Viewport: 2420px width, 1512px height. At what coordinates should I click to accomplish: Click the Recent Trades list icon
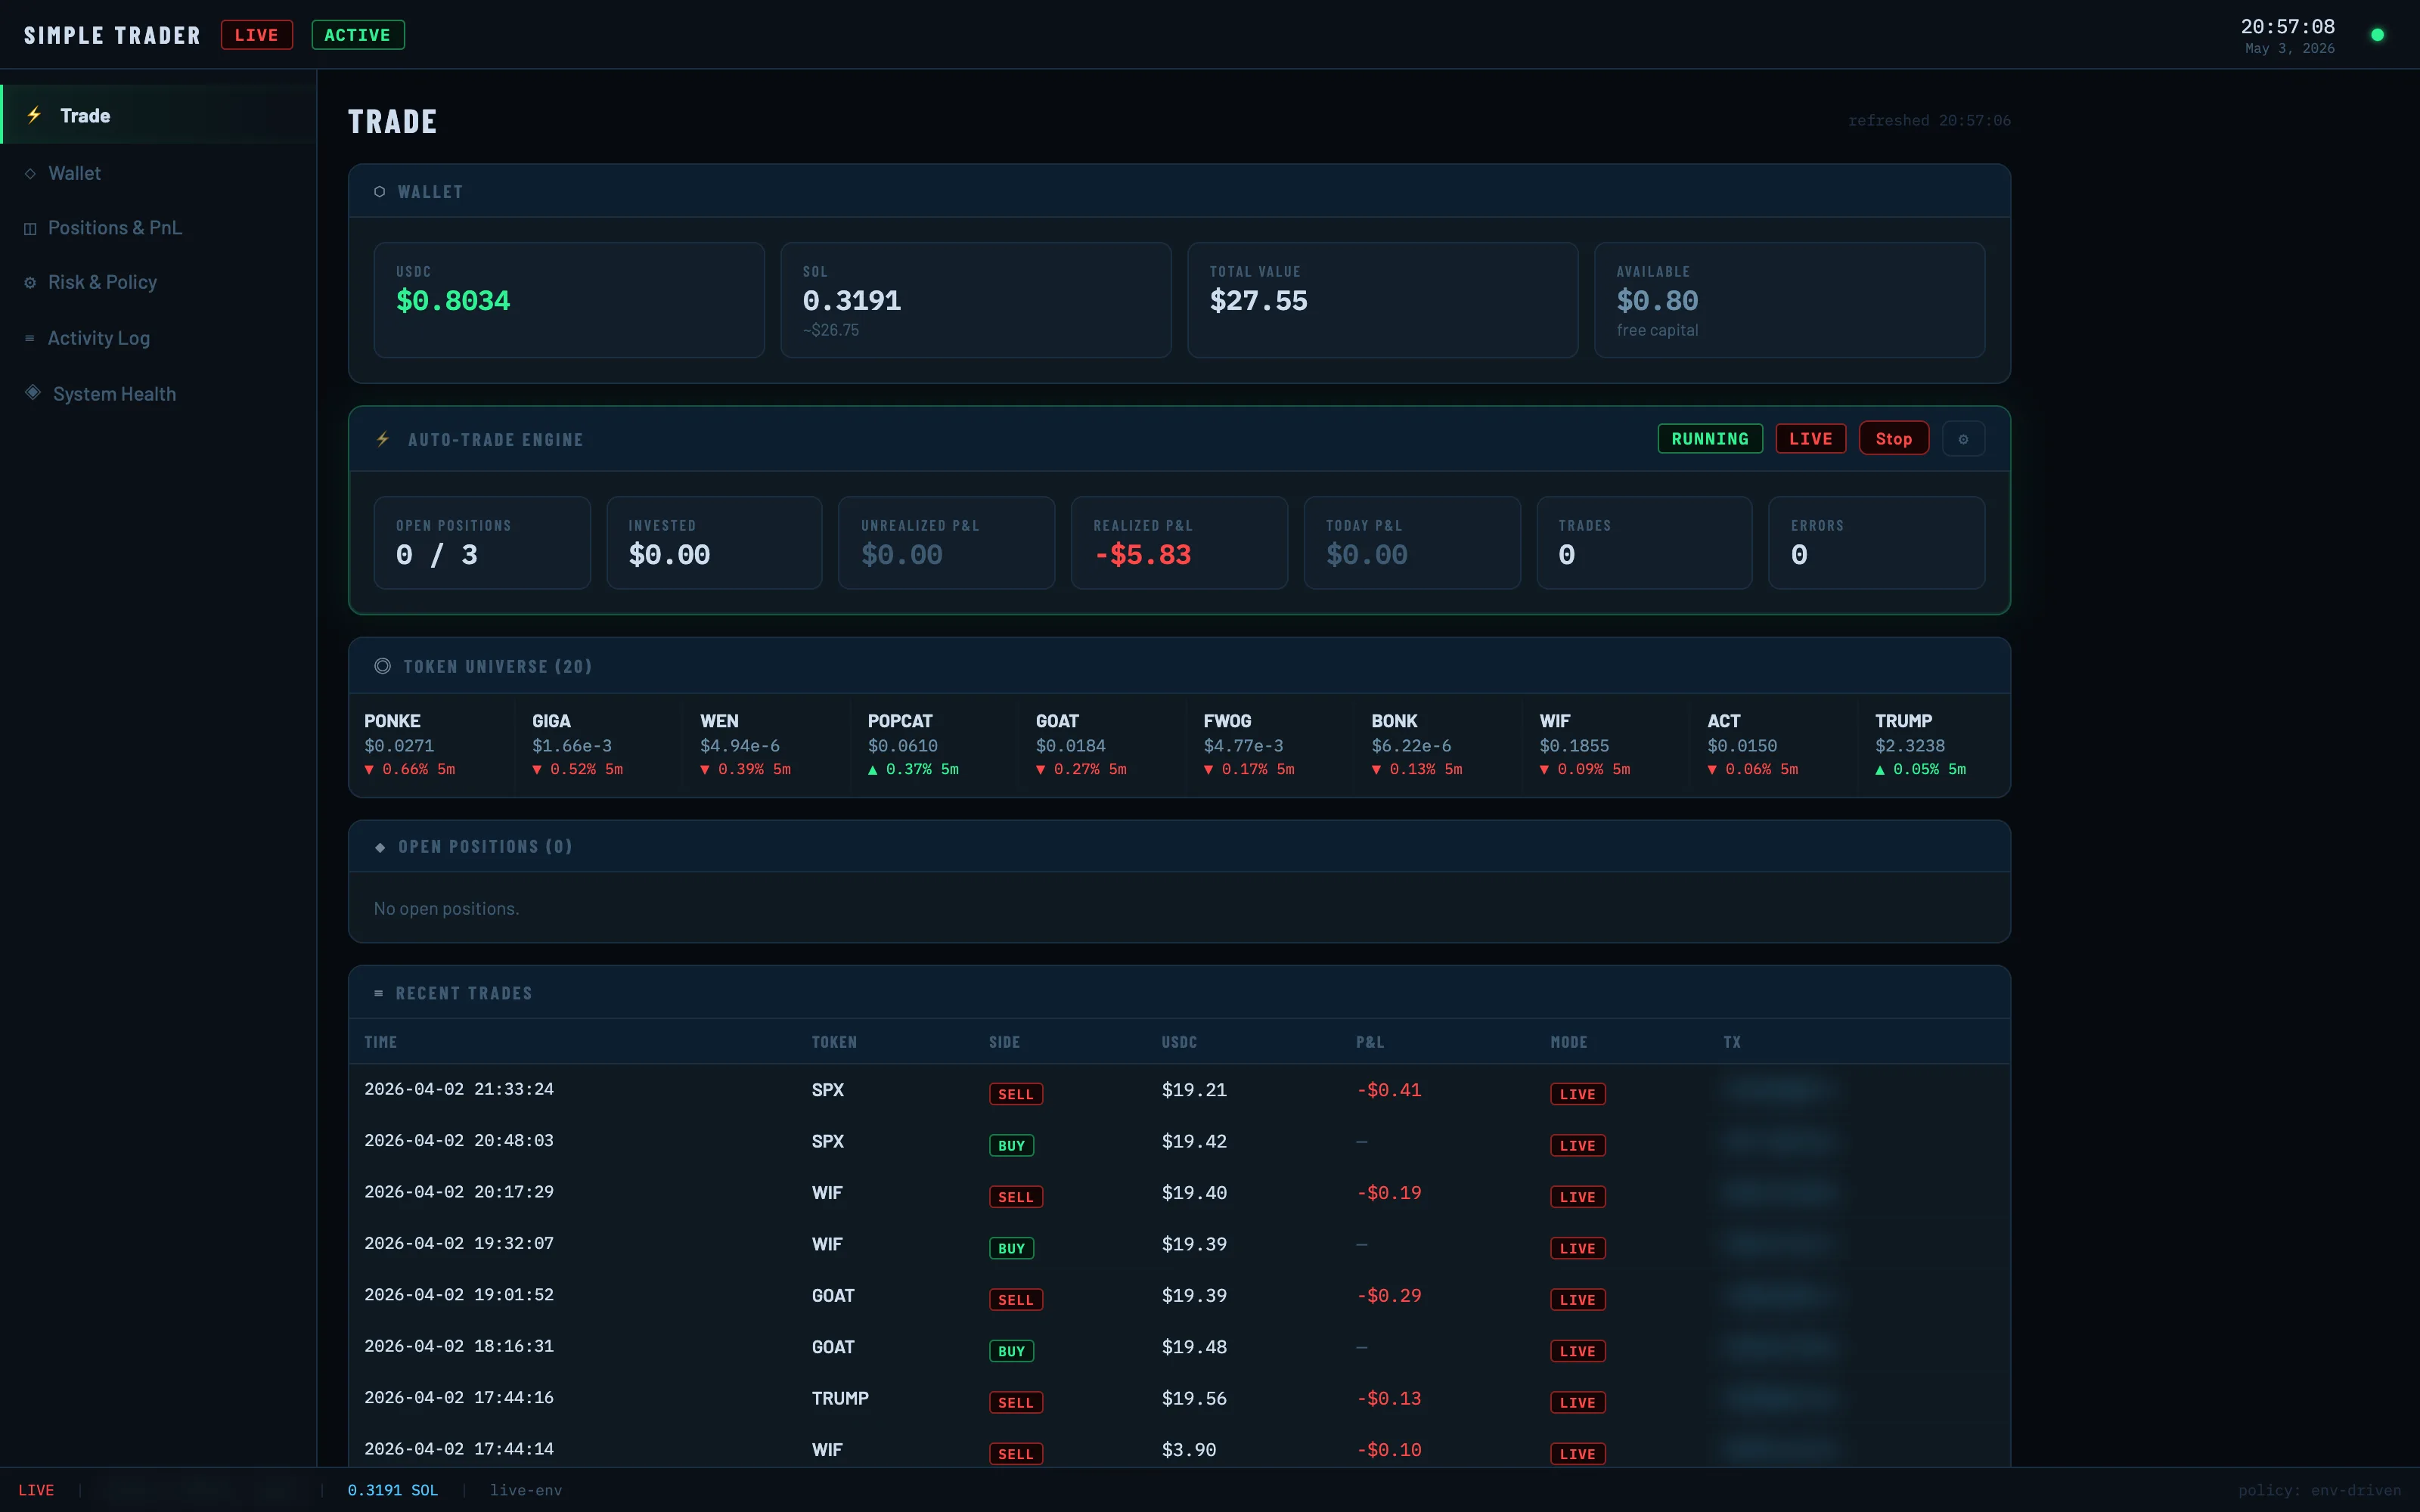[378, 993]
